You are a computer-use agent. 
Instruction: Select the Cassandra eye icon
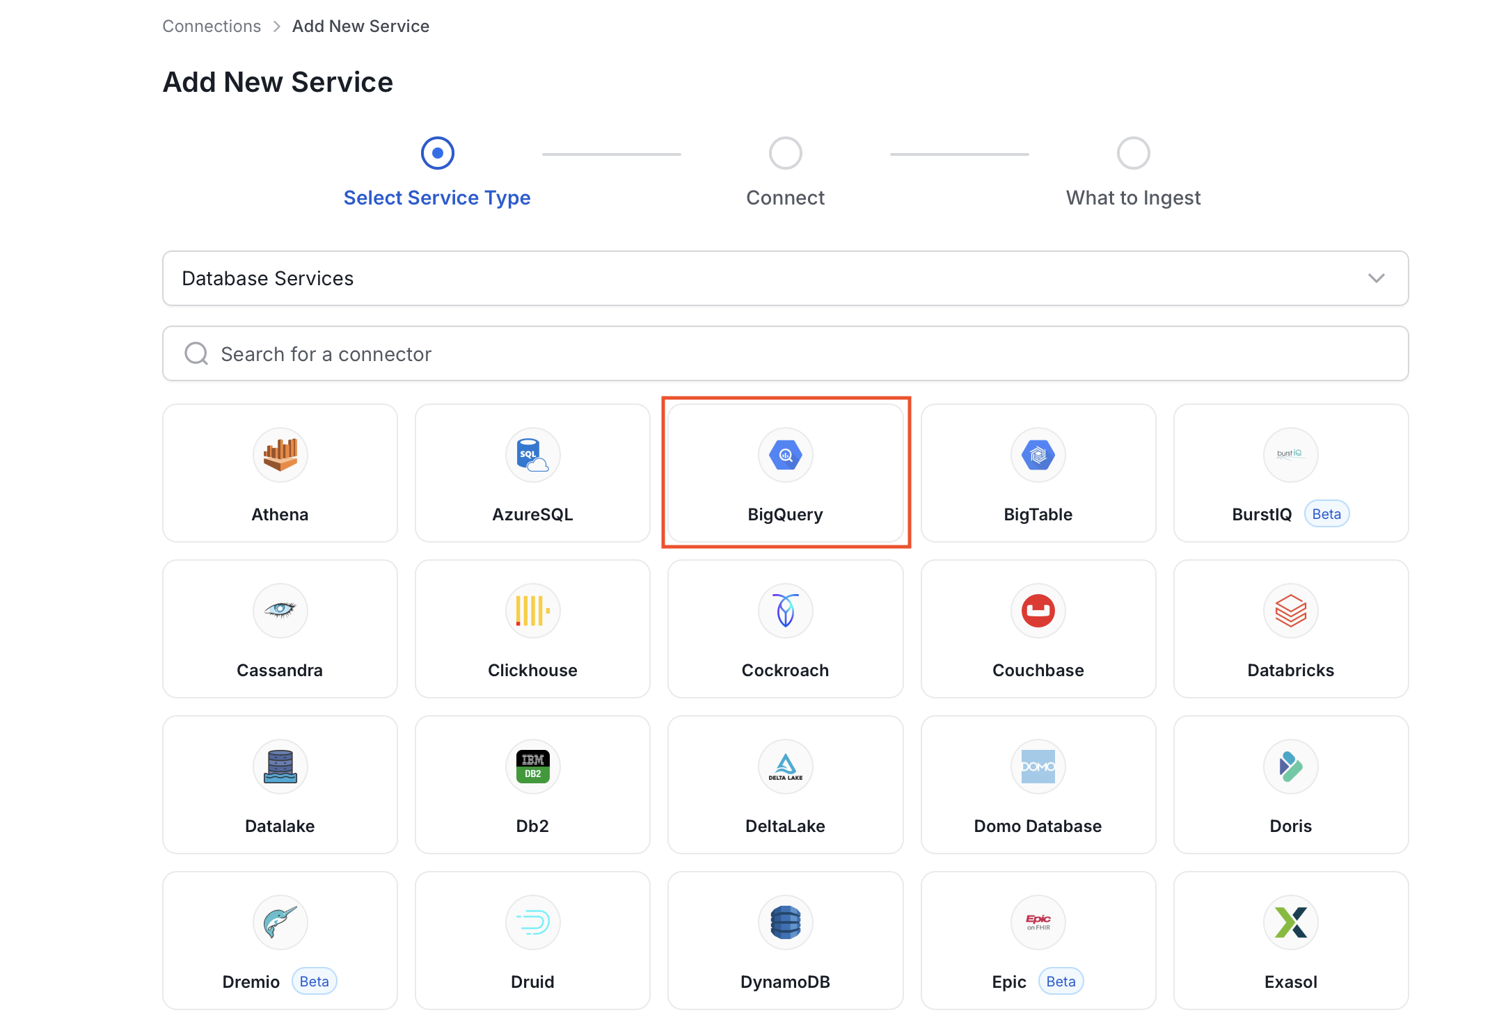(x=280, y=611)
